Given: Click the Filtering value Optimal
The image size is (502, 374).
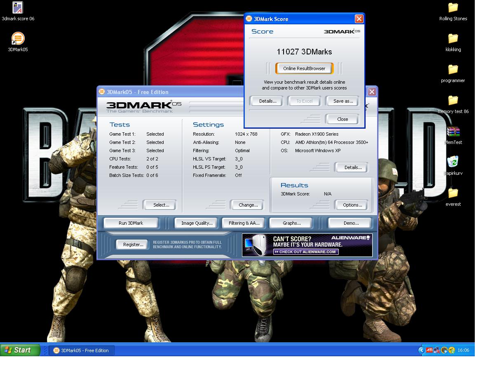Looking at the screenshot, I should [x=242, y=151].
